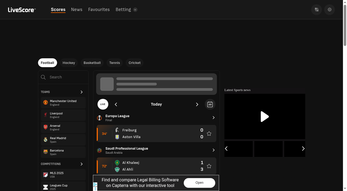
Task: Expand the Betting dropdown menu
Action: pyautogui.click(x=135, y=10)
